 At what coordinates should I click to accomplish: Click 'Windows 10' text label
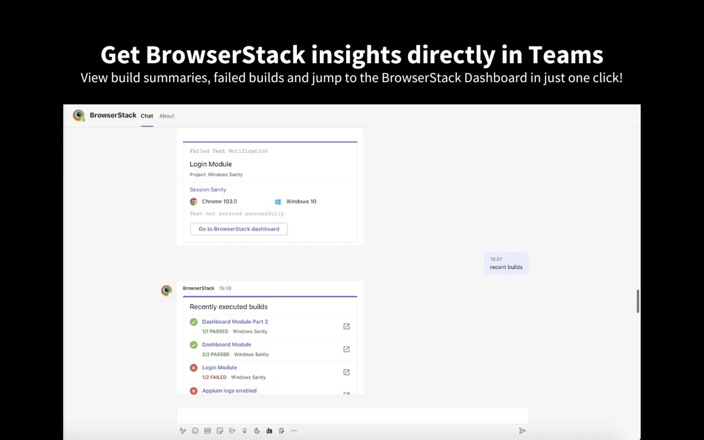point(301,202)
